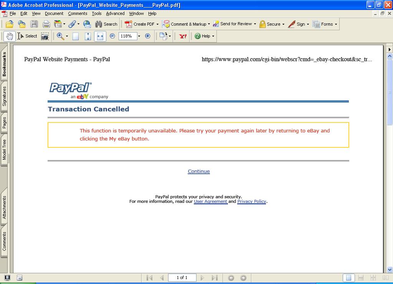Choose the Snapshot camera tool

(45, 36)
